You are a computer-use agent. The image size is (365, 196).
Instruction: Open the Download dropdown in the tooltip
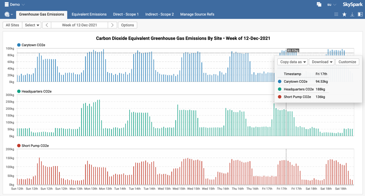tap(322, 62)
